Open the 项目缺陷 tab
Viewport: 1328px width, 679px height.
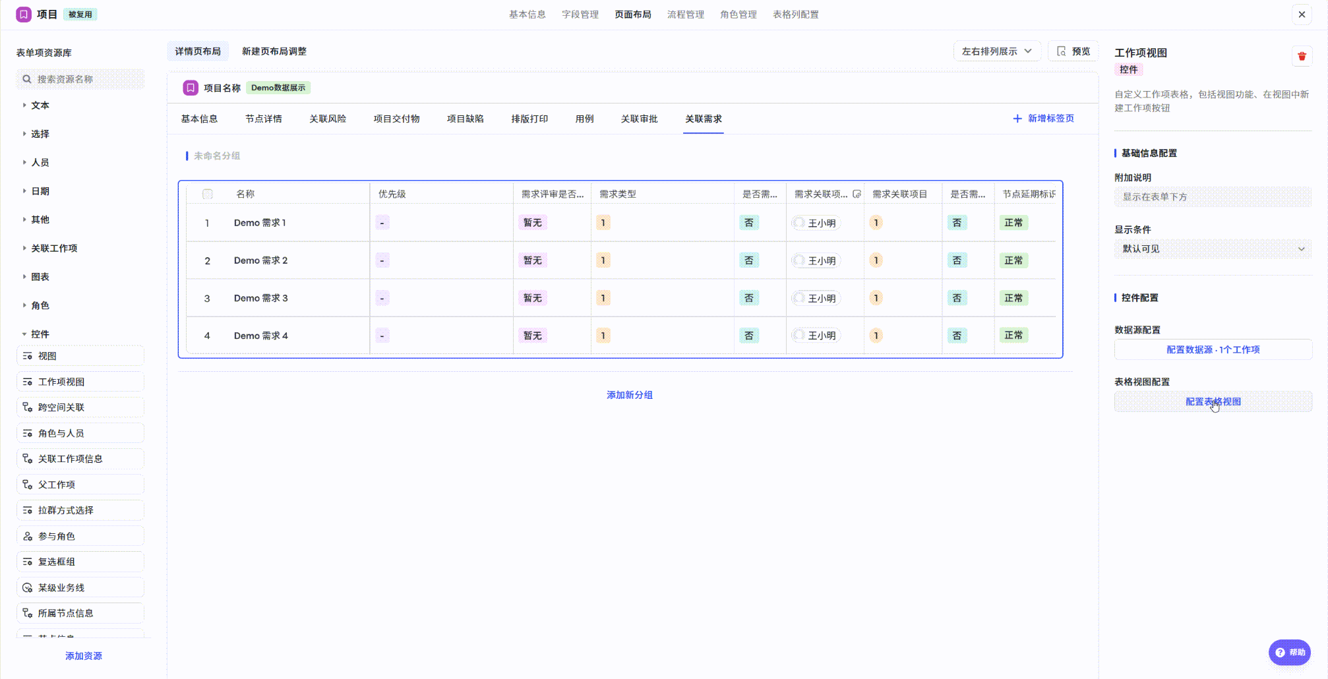466,119
